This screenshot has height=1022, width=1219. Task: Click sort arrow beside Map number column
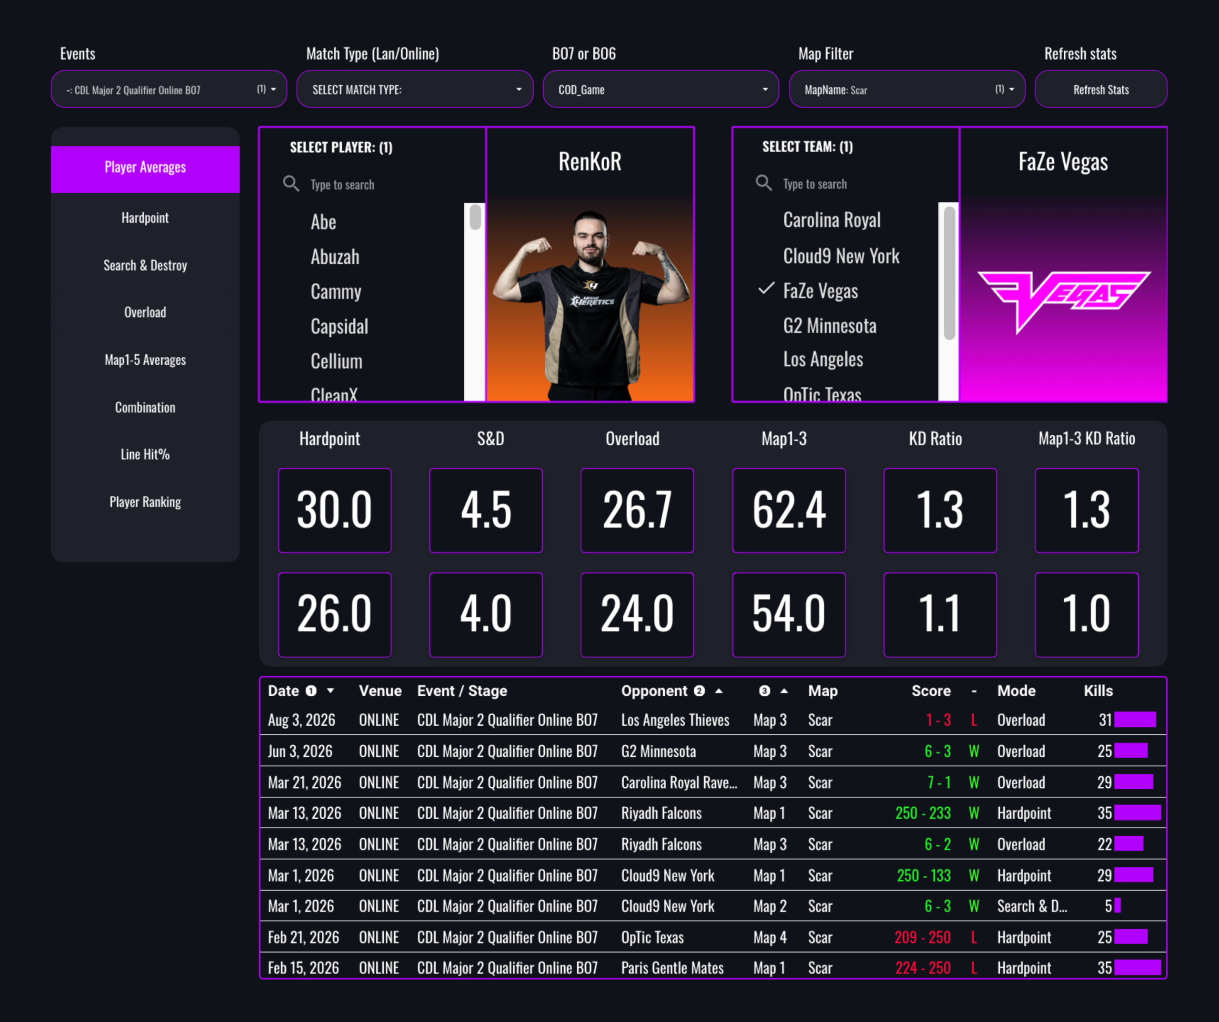(x=784, y=691)
